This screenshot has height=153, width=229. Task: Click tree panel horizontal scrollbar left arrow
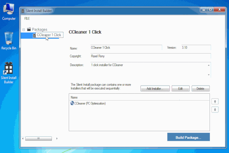pyautogui.click(x=23, y=138)
